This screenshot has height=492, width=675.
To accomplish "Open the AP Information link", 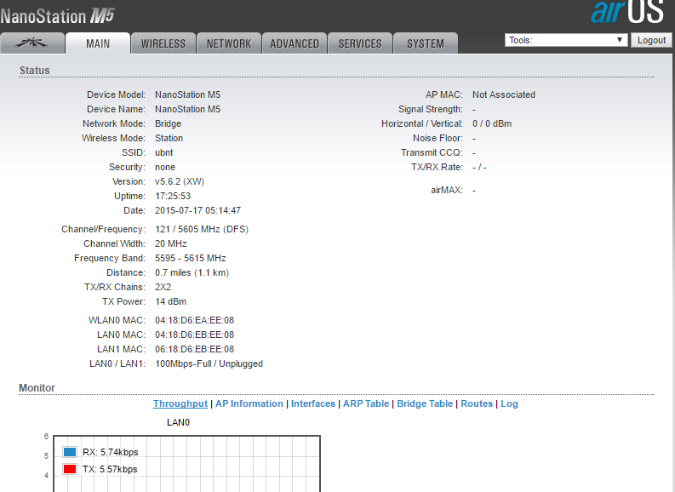I will tap(249, 403).
